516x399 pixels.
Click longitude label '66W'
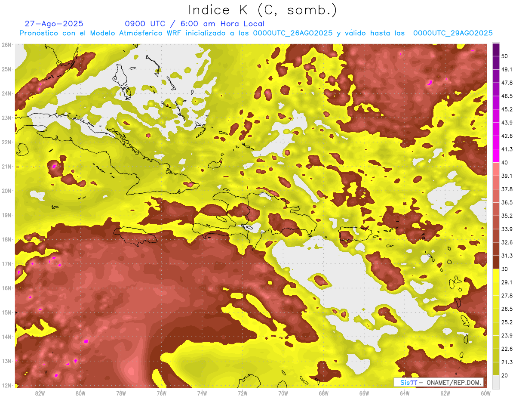(x=364, y=393)
